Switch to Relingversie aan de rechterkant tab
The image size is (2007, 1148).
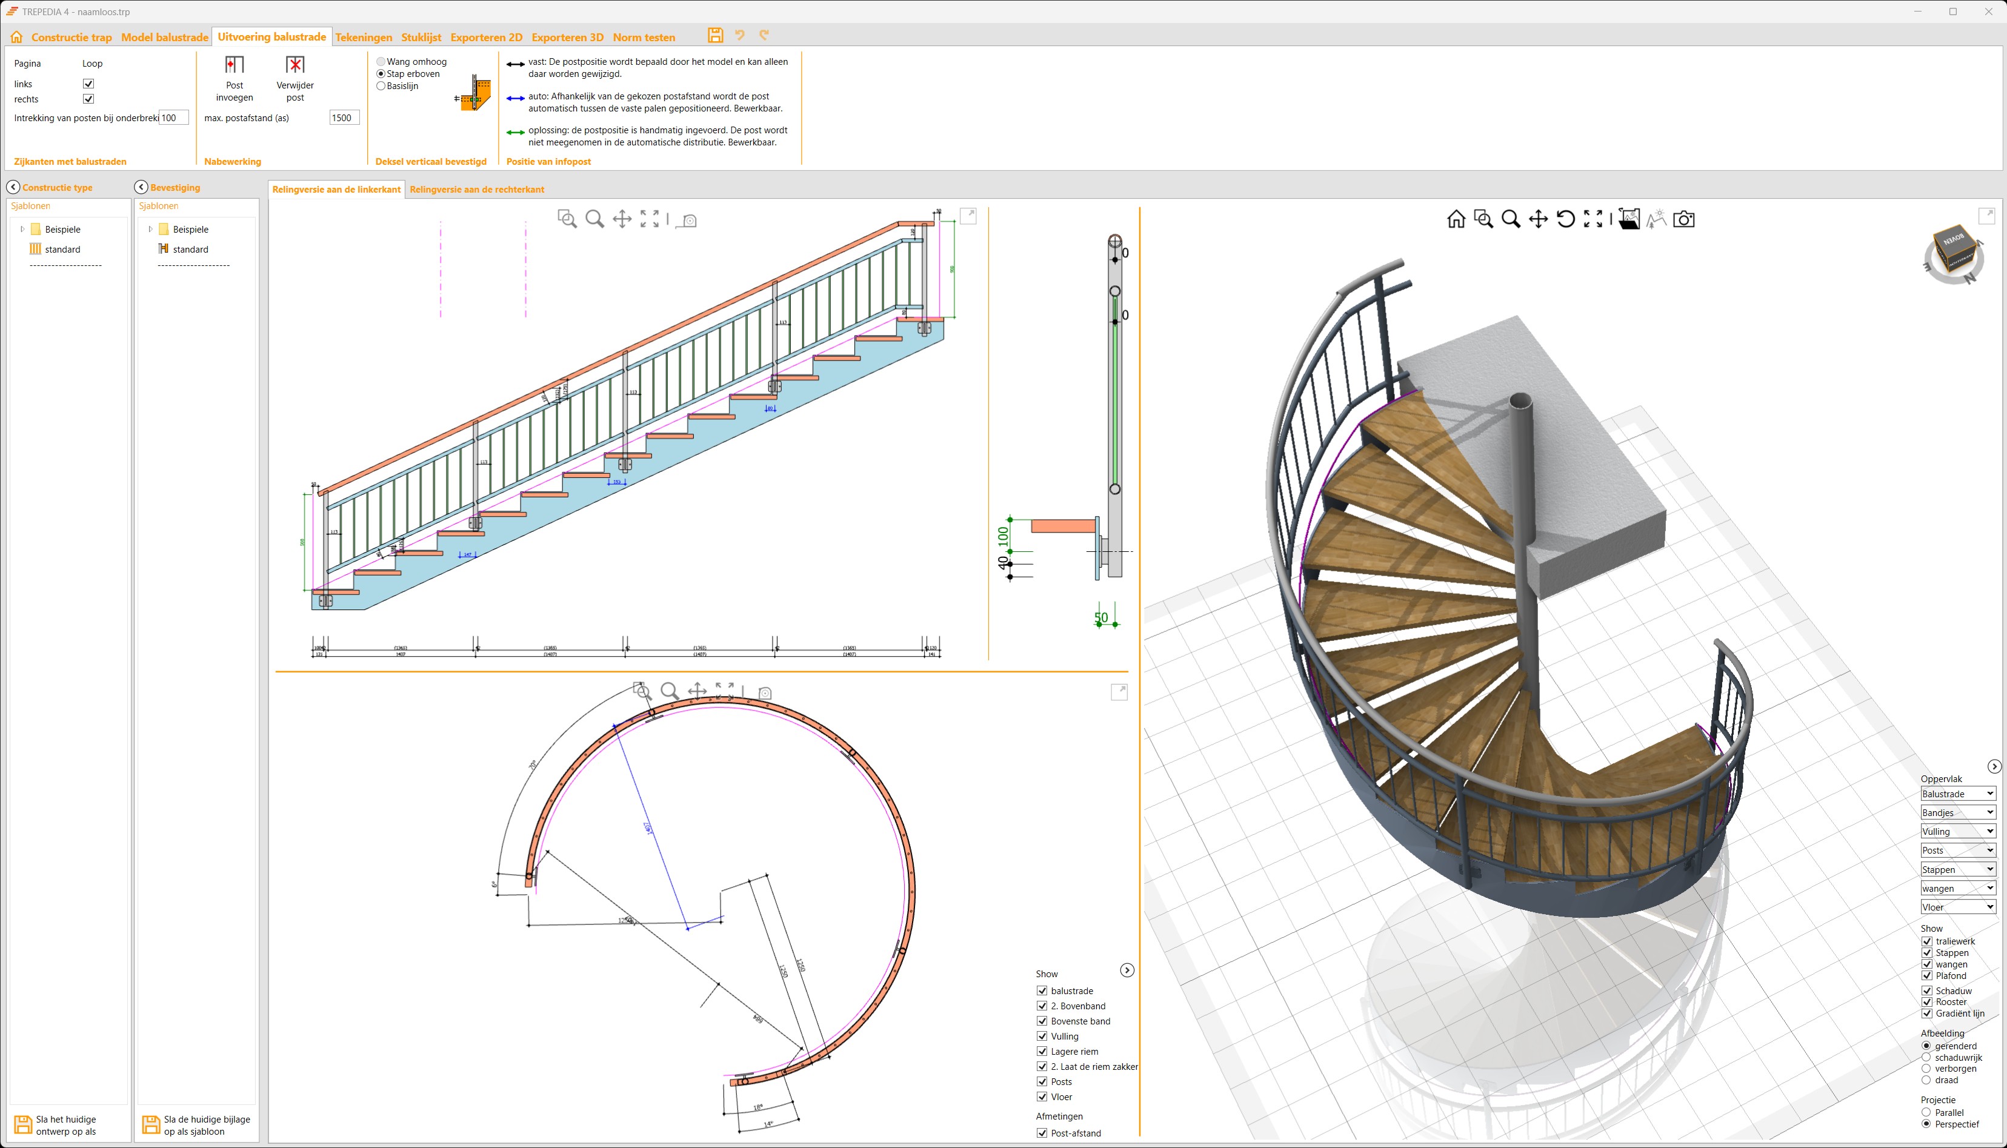476,189
